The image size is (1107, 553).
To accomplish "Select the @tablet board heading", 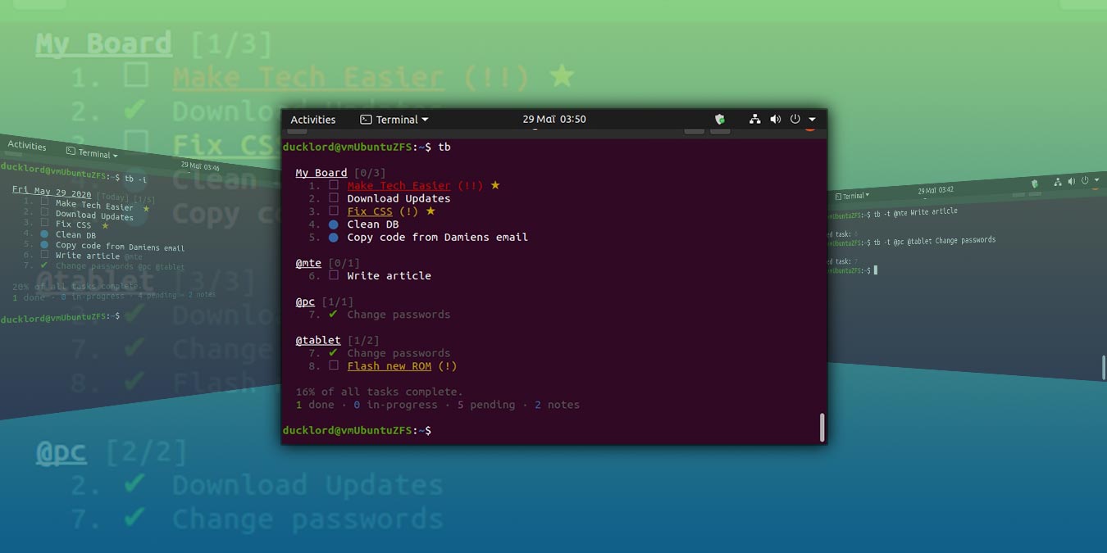I will click(x=318, y=339).
